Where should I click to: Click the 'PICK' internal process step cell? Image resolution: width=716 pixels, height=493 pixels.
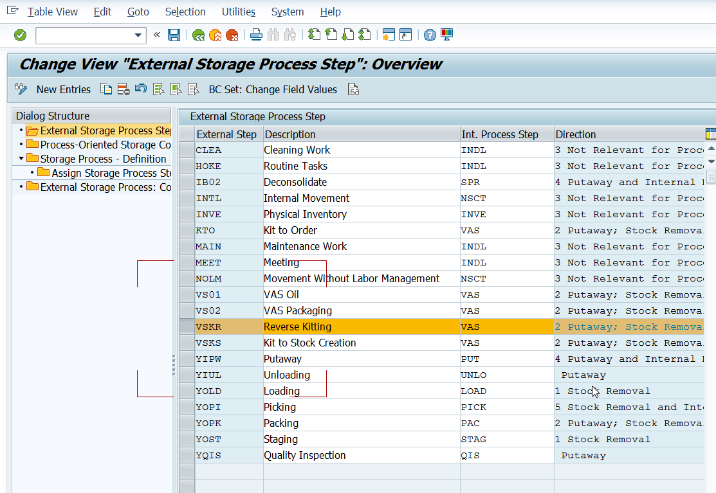pyautogui.click(x=507, y=407)
